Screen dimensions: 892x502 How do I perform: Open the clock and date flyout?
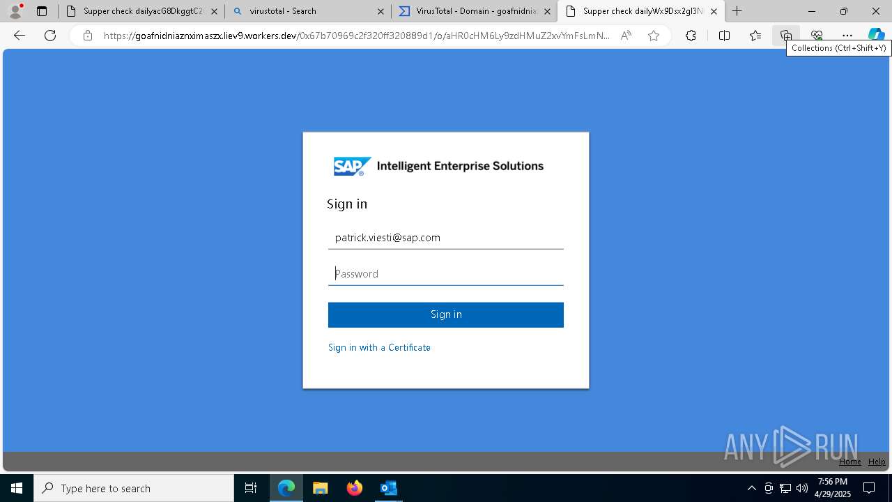833,488
